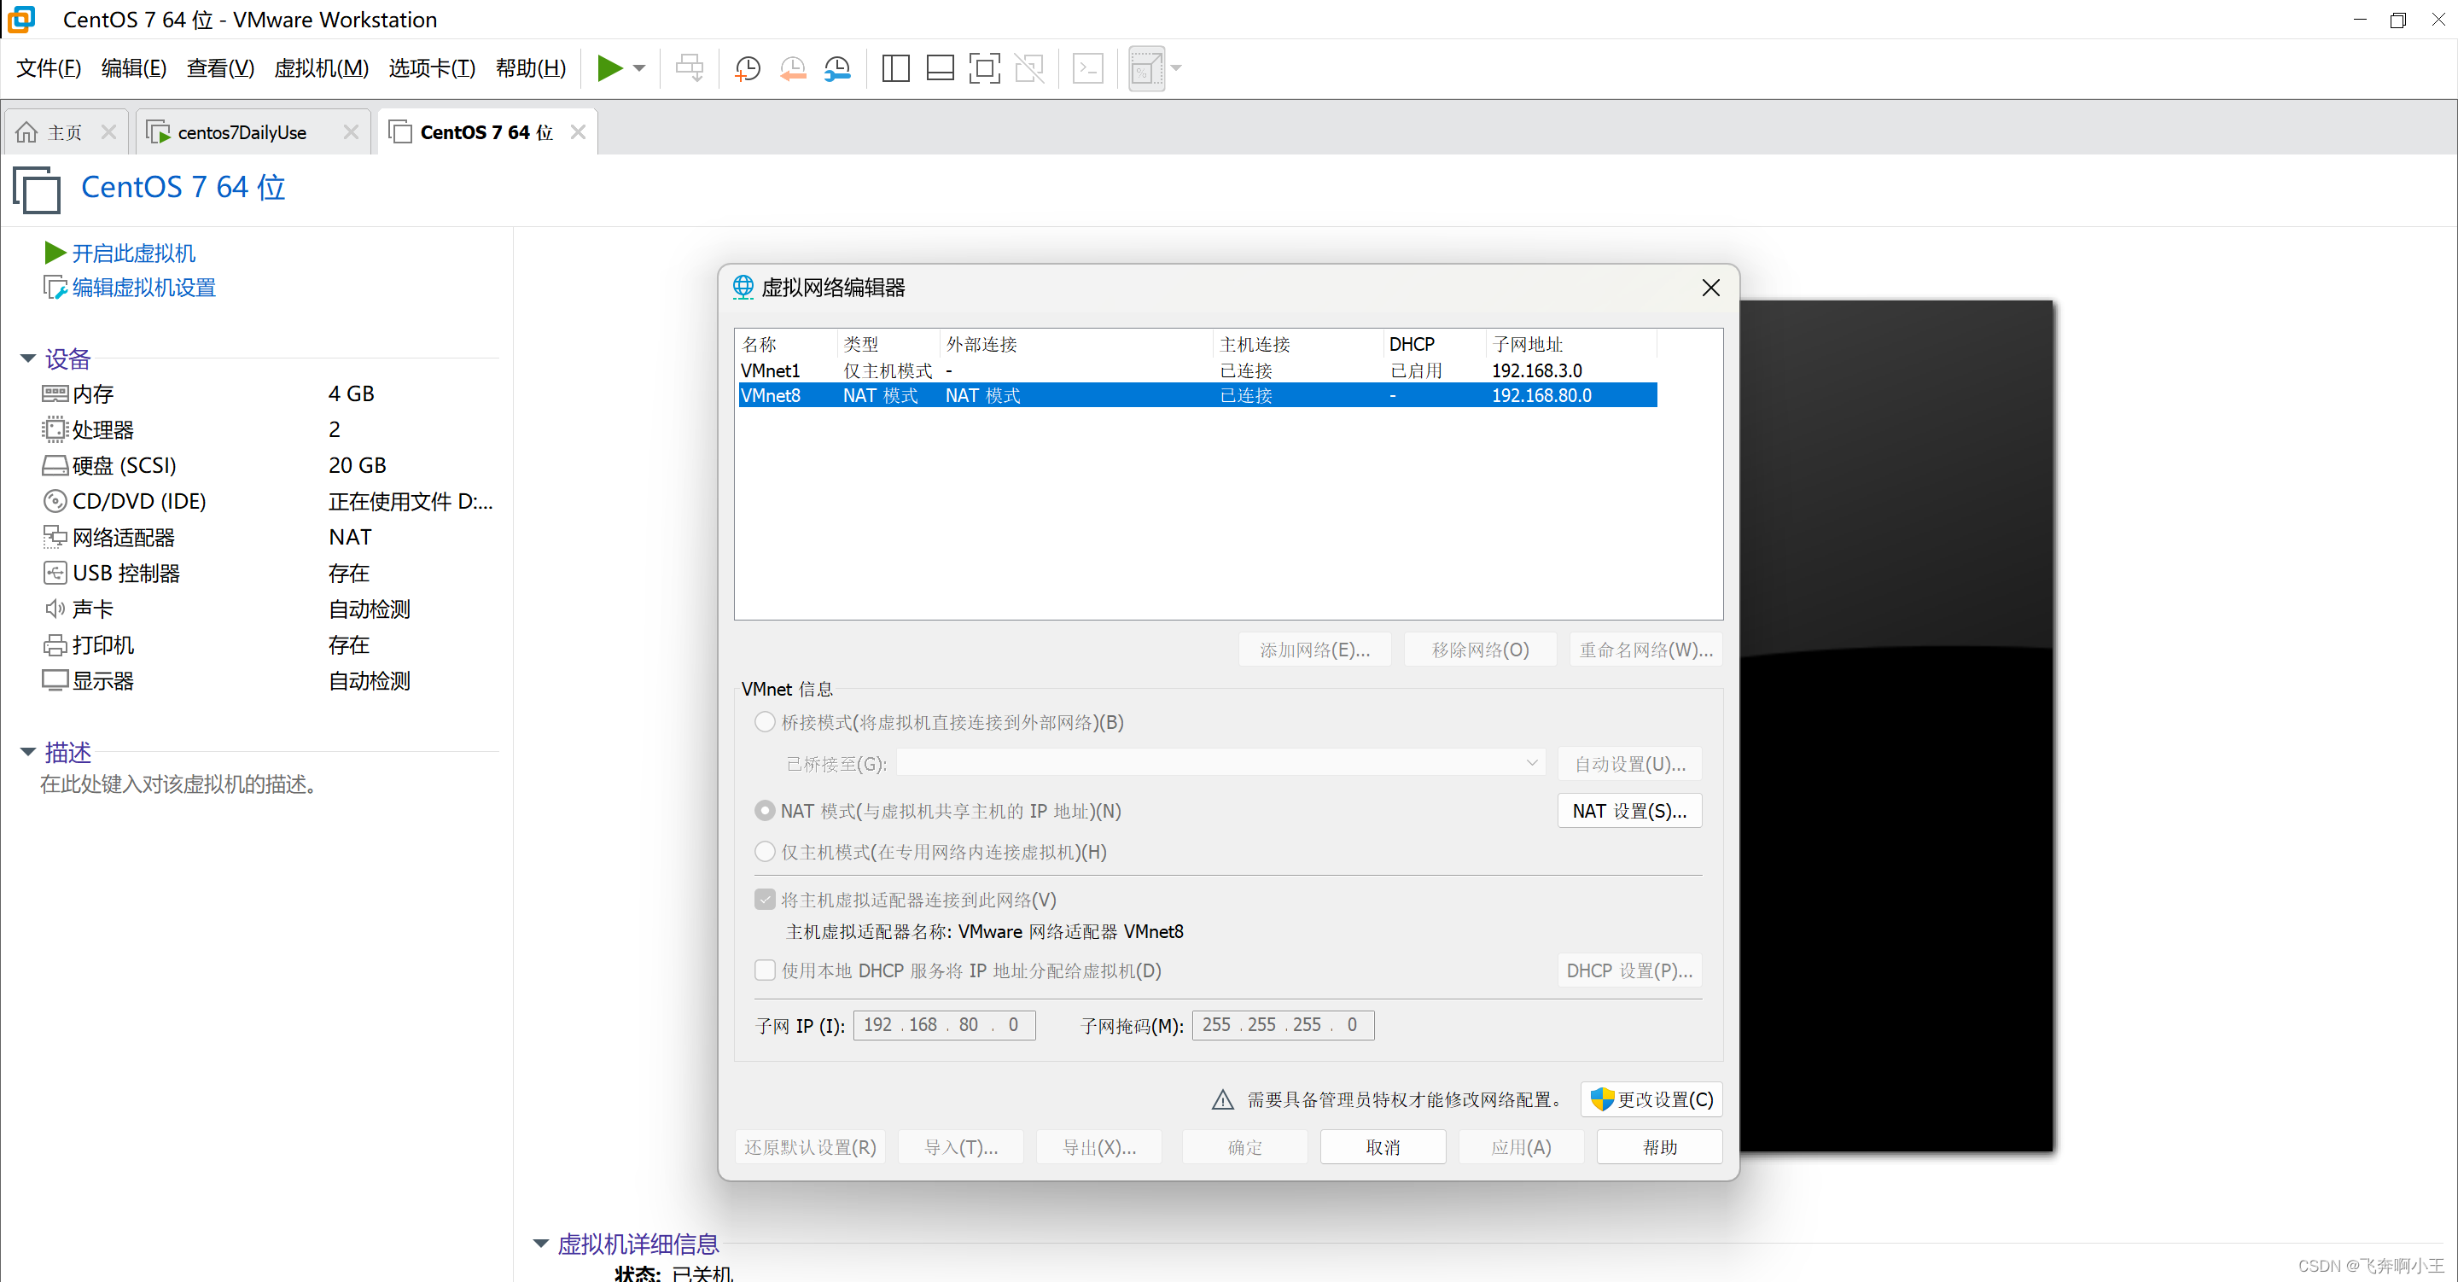The height and width of the screenshot is (1282, 2458).
Task: Enter full screen mode via toolbar icon
Action: [x=984, y=67]
